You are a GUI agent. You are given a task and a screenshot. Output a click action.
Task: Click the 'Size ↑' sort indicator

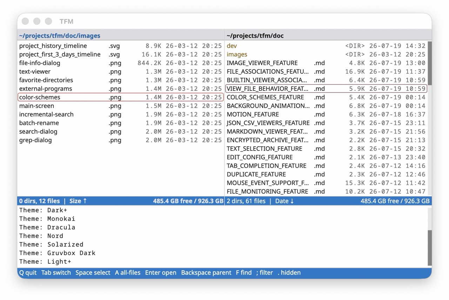tap(78, 201)
